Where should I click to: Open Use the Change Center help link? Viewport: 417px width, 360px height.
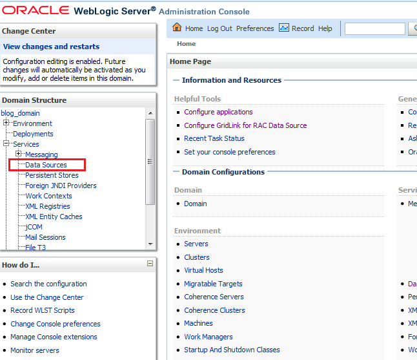click(47, 297)
